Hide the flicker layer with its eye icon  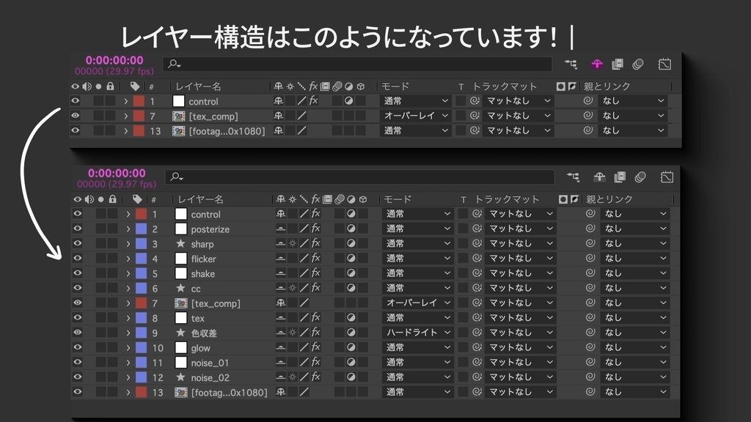76,258
